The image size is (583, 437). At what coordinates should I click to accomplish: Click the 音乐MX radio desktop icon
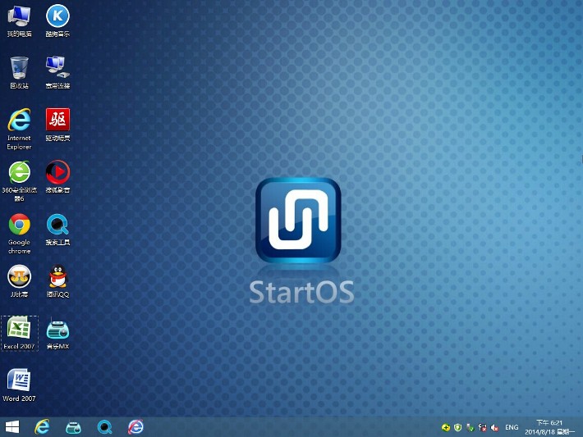pyautogui.click(x=57, y=333)
